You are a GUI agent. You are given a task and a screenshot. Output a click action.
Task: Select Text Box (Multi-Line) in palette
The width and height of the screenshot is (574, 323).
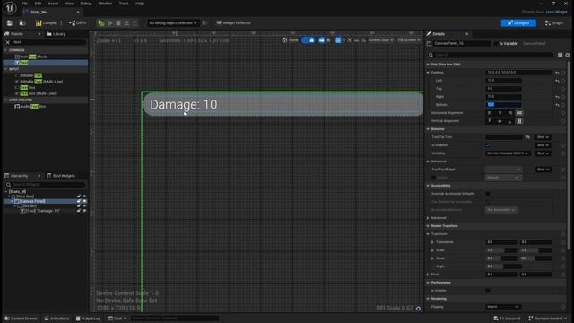tap(36, 93)
